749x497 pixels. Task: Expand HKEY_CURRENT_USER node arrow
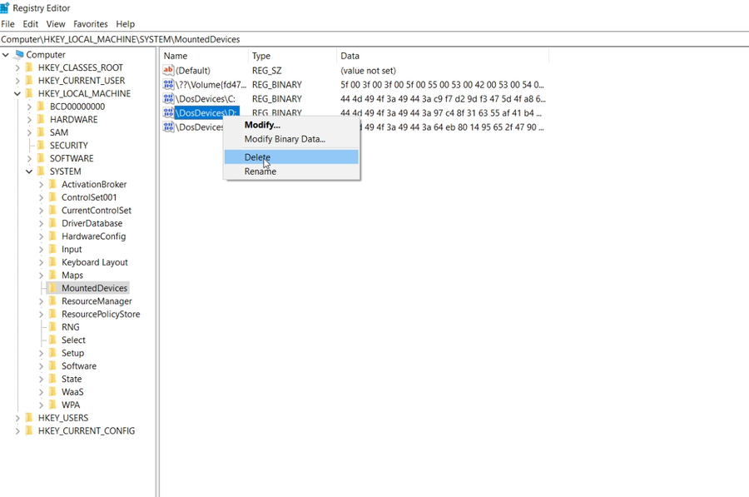(17, 81)
